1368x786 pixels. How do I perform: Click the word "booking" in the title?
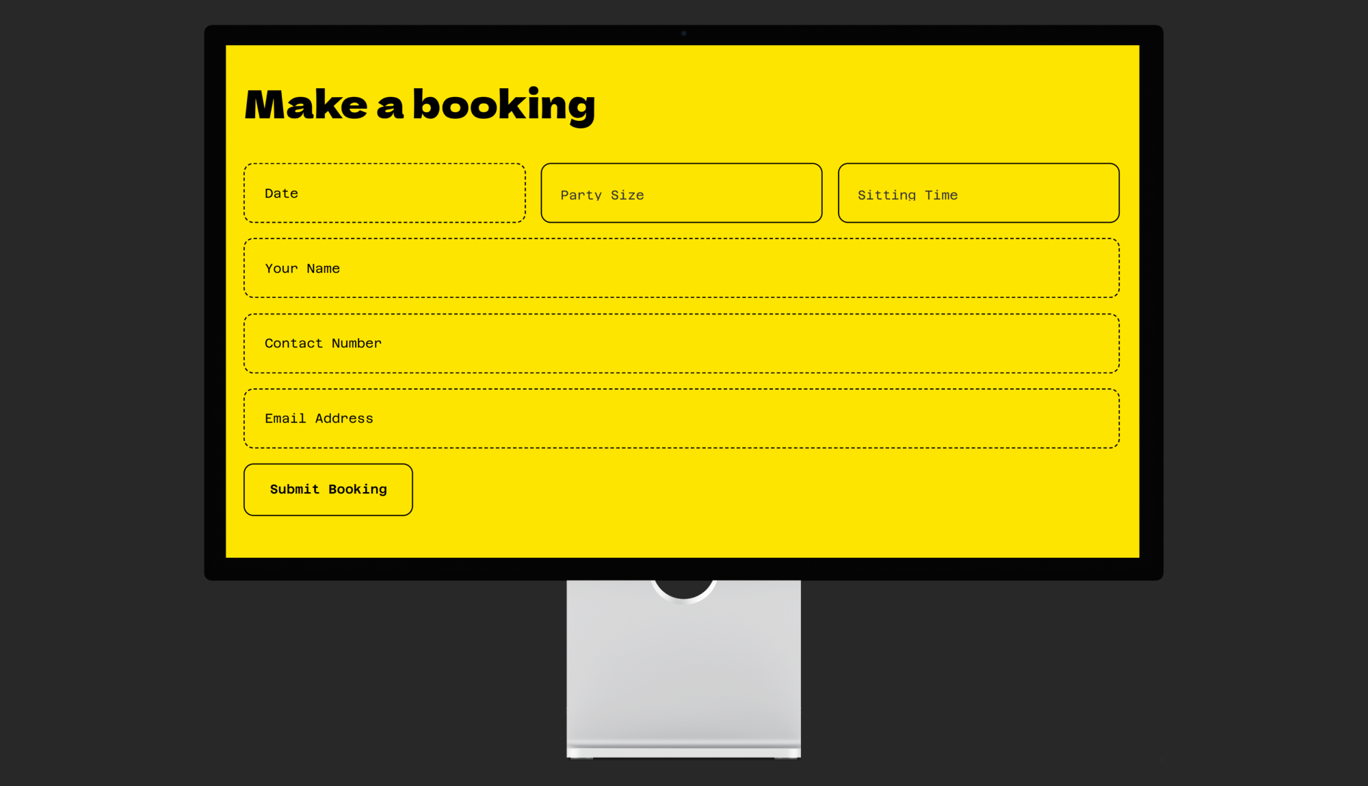tap(503, 105)
